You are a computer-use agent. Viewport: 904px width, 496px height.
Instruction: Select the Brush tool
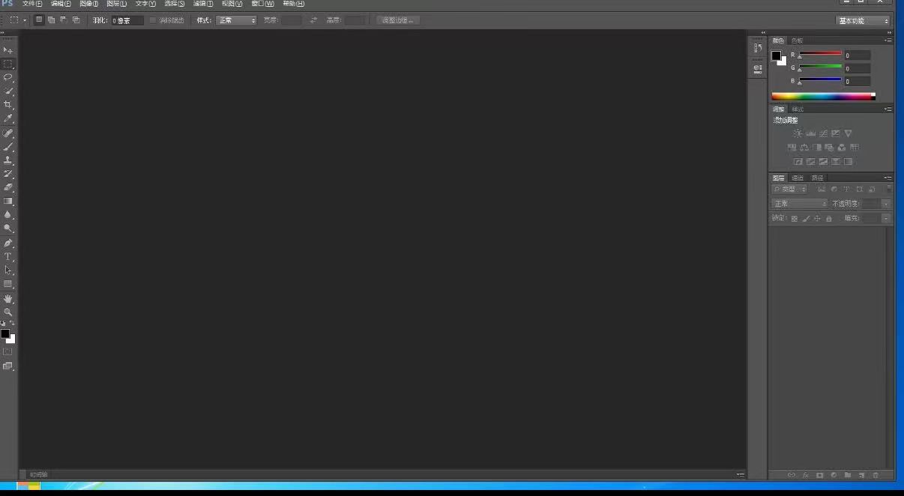8,147
